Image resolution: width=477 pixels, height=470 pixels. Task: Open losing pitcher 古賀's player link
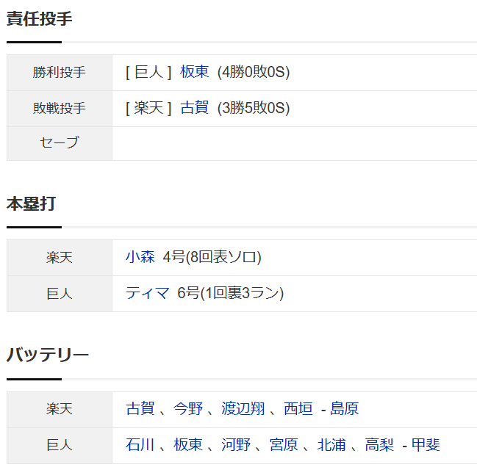coord(194,108)
